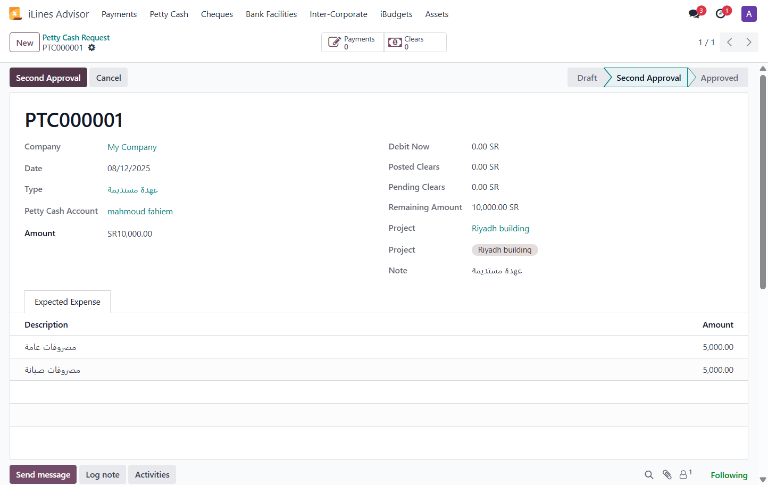Open the activities clock icon
The width and height of the screenshot is (768, 485).
click(721, 14)
